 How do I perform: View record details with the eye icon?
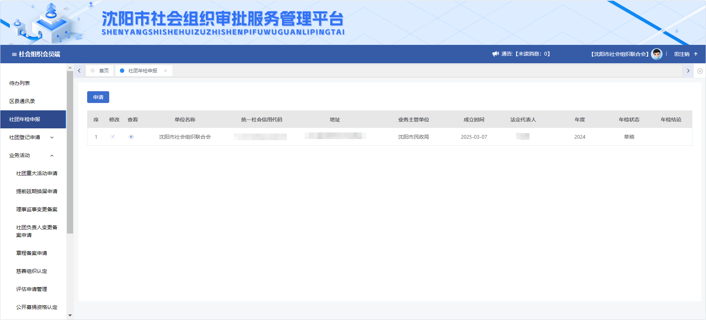tap(131, 137)
